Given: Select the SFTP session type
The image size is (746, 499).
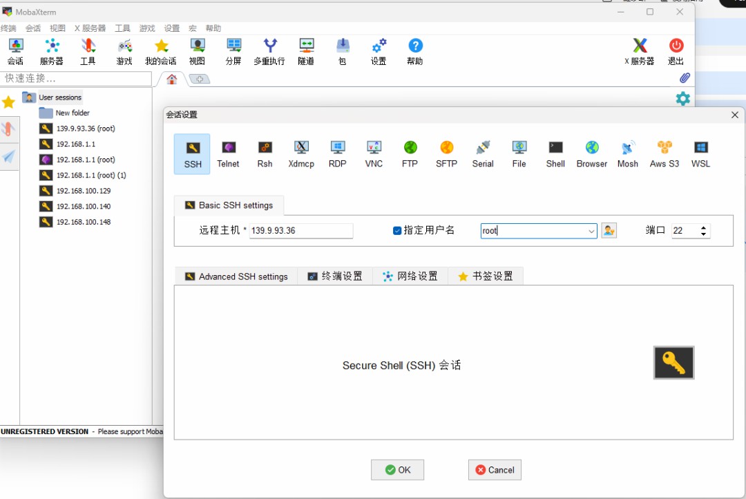Looking at the screenshot, I should pyautogui.click(x=446, y=153).
